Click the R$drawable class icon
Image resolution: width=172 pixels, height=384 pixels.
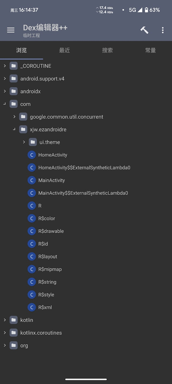32,231
